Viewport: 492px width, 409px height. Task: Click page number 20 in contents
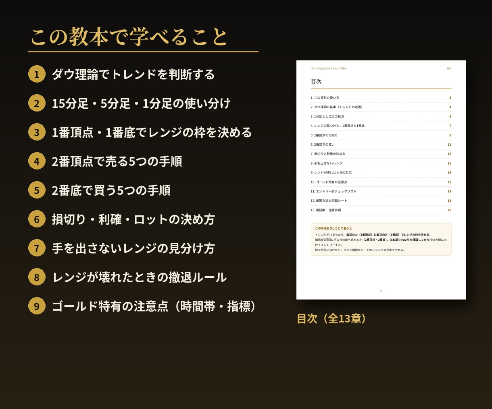[449, 210]
